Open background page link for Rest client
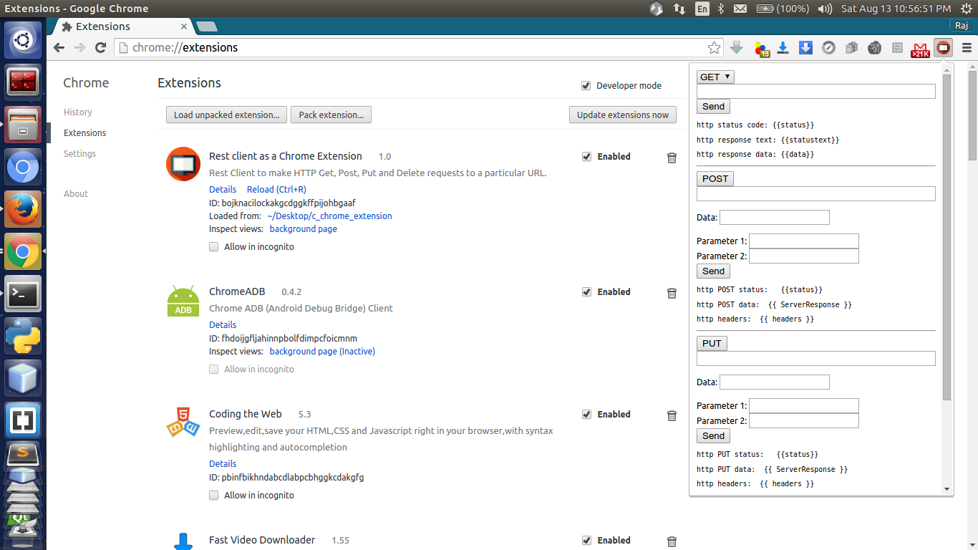 click(x=304, y=229)
